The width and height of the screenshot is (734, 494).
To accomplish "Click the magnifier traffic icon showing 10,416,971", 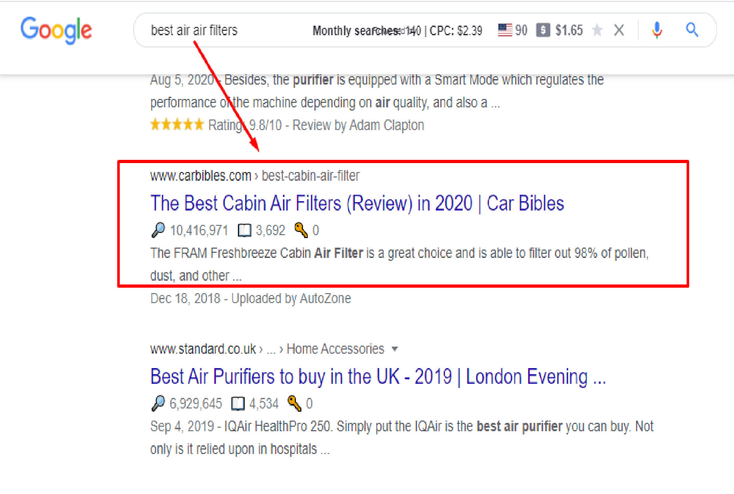I will 158,229.
